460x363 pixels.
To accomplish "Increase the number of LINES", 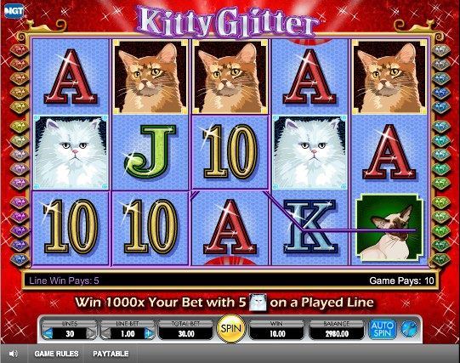I will pos(91,333).
